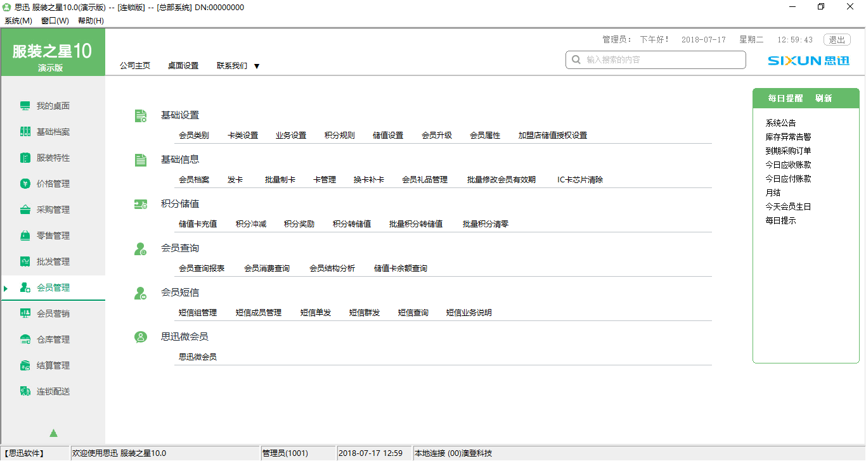Click 到期采购订单 reminder item
The image size is (866, 461).
788,151
